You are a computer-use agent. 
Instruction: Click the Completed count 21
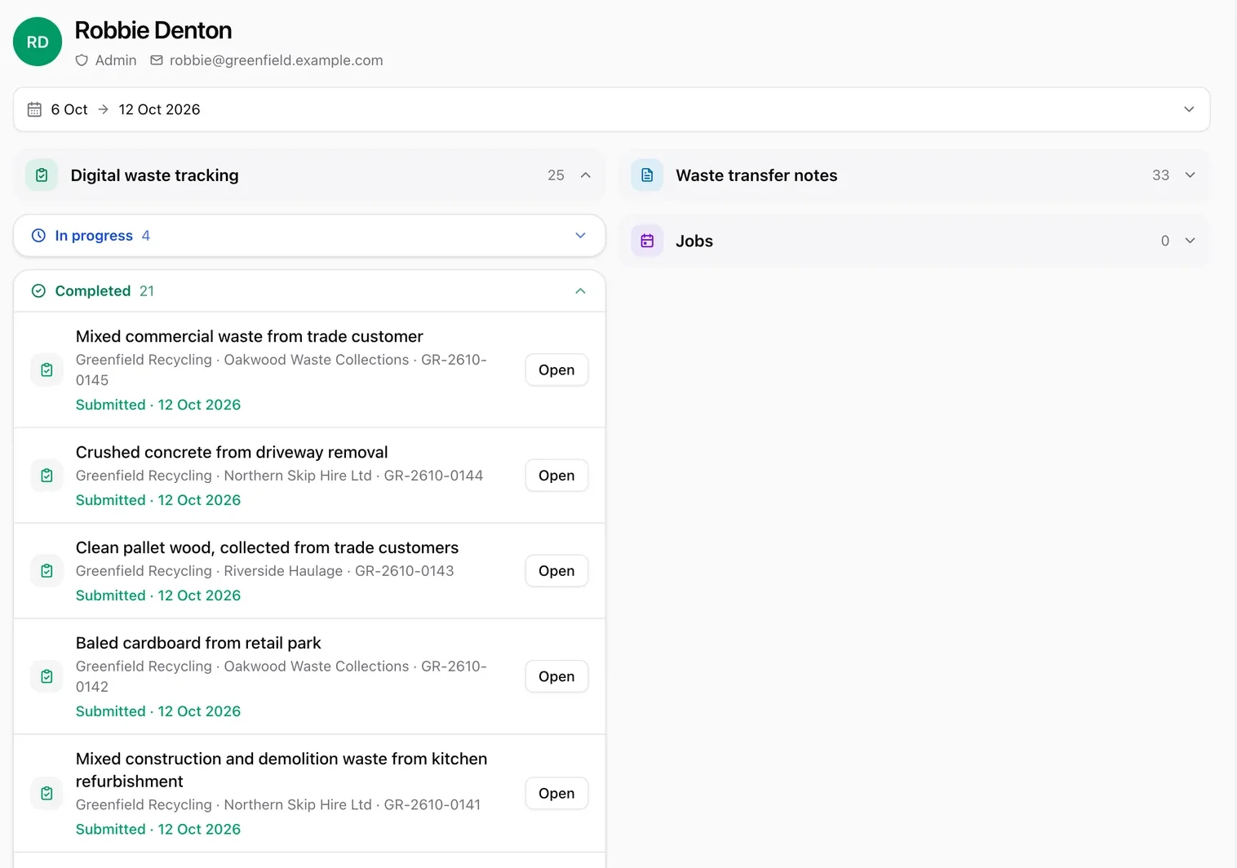click(x=147, y=291)
